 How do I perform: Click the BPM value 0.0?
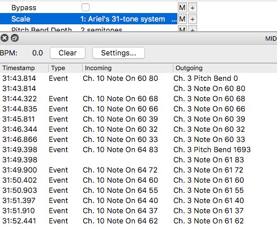(37, 53)
